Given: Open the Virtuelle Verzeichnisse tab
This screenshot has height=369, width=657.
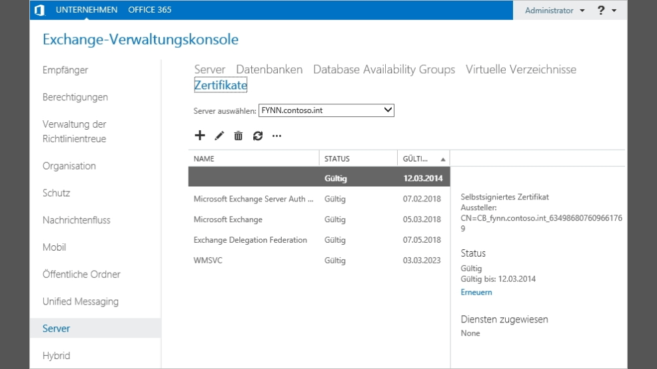Looking at the screenshot, I should coord(520,69).
